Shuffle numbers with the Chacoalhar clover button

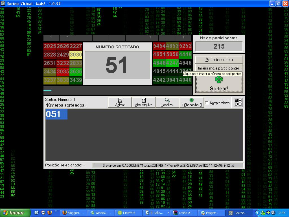point(192,102)
